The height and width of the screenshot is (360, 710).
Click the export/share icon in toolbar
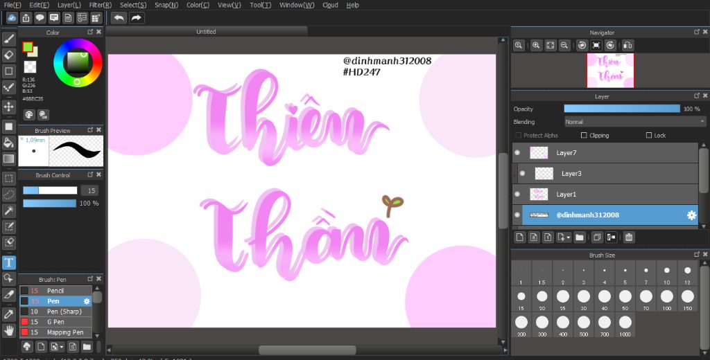pyautogui.click(x=26, y=18)
